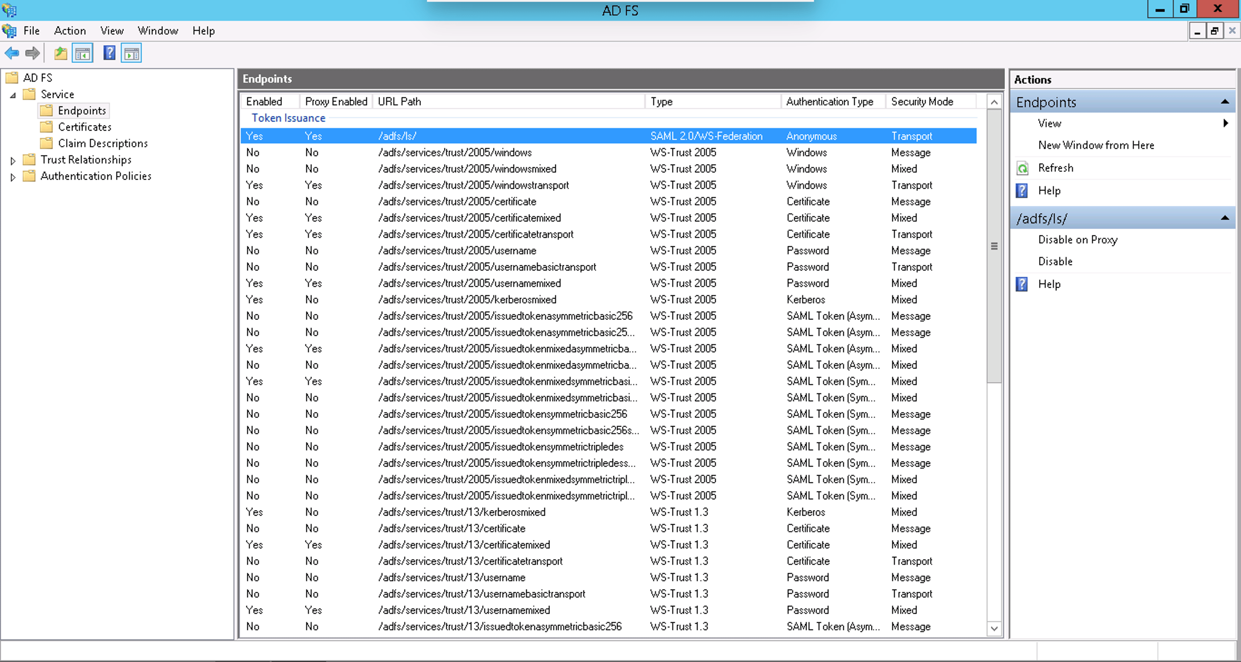The height and width of the screenshot is (662, 1241).
Task: Open the View menu in menu bar
Action: tap(112, 31)
